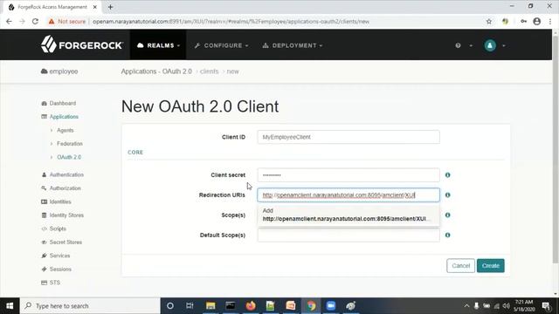Screen dimensions: 559x314
Task: Click the Authorization key icon
Action: [x=45, y=188]
